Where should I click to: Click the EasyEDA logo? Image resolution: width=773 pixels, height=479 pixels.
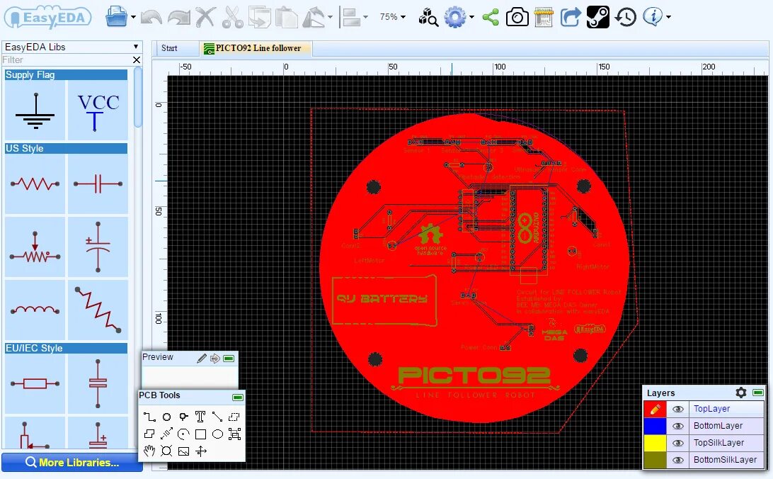tap(48, 18)
